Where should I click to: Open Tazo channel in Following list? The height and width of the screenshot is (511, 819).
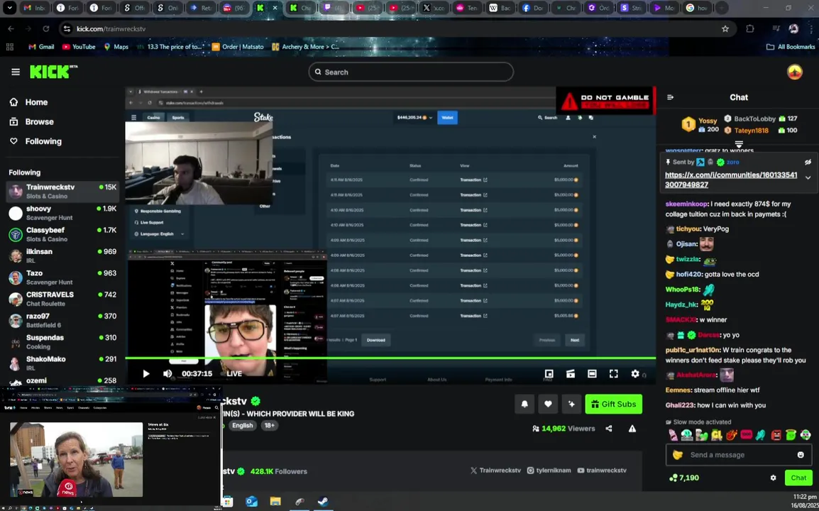(62, 277)
